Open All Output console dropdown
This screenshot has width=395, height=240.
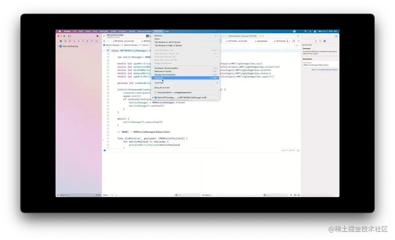207,195
